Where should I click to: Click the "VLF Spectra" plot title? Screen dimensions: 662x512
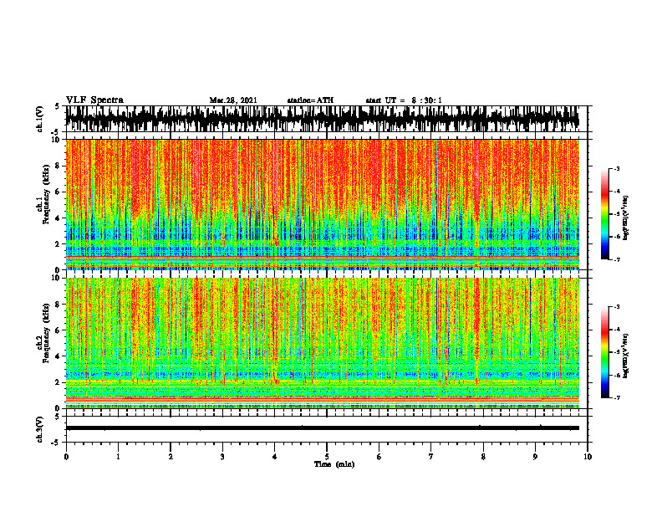tap(94, 100)
